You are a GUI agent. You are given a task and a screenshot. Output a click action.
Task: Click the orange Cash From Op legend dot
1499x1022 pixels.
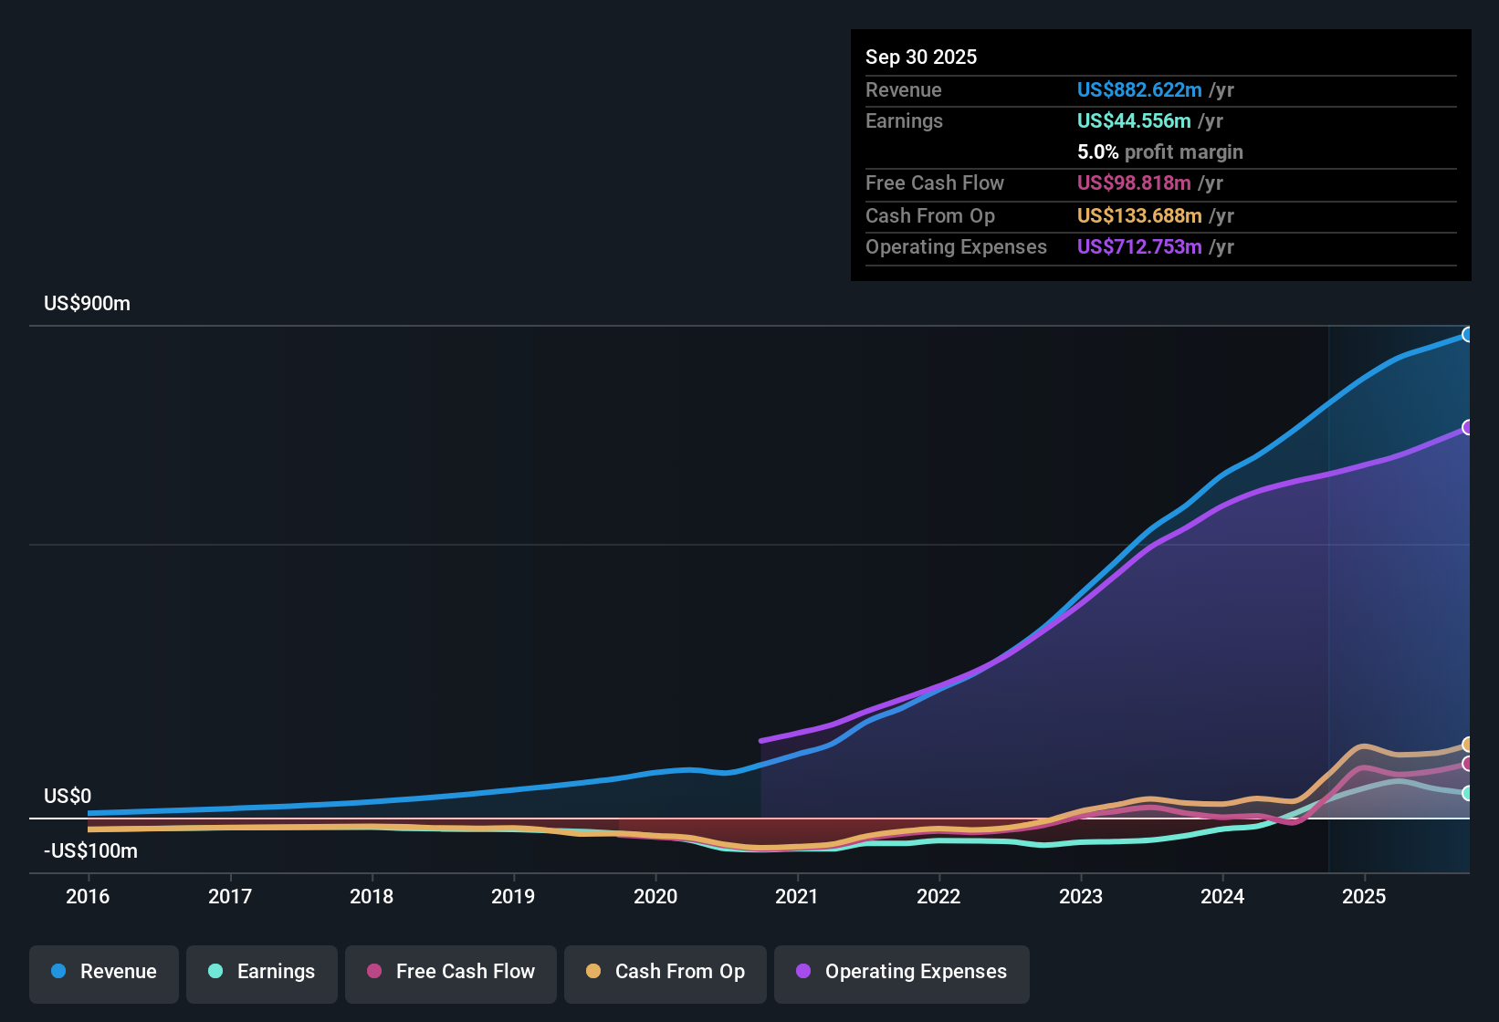tap(592, 972)
